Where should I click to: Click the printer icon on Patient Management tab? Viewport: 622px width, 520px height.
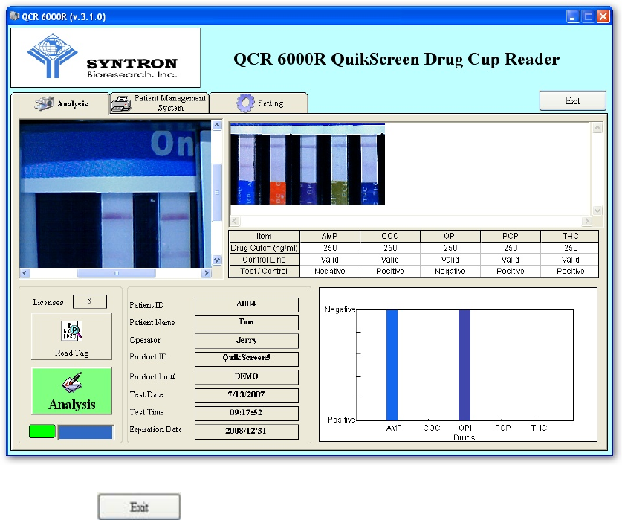pos(121,103)
